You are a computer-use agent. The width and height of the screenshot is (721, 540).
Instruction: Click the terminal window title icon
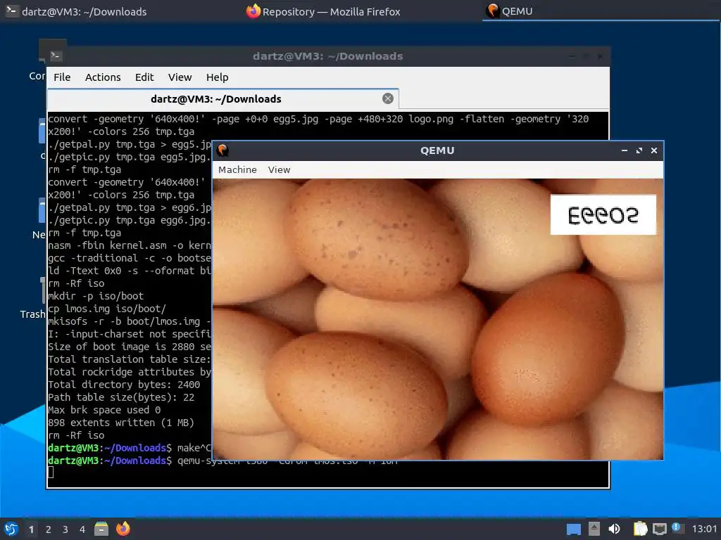tap(56, 56)
